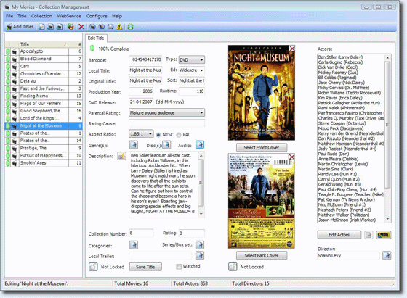This screenshot has width=407, height=298.
Task: Open the Collection menu
Action: pyautogui.click(x=41, y=16)
